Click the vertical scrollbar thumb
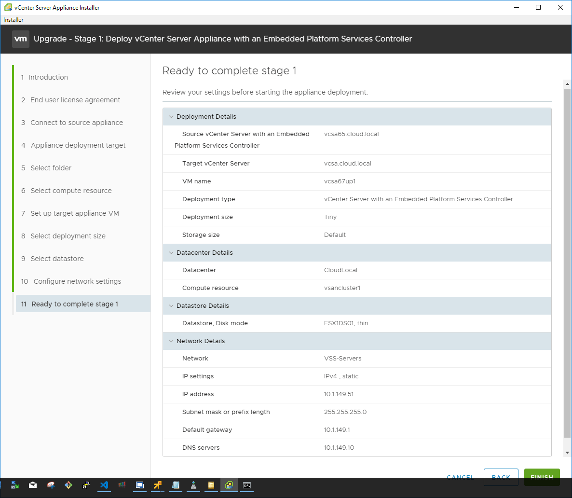The width and height of the screenshot is (572, 498). click(567, 263)
